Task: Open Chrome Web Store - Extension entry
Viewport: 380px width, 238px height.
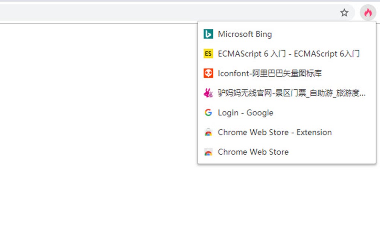Action: pos(275,132)
